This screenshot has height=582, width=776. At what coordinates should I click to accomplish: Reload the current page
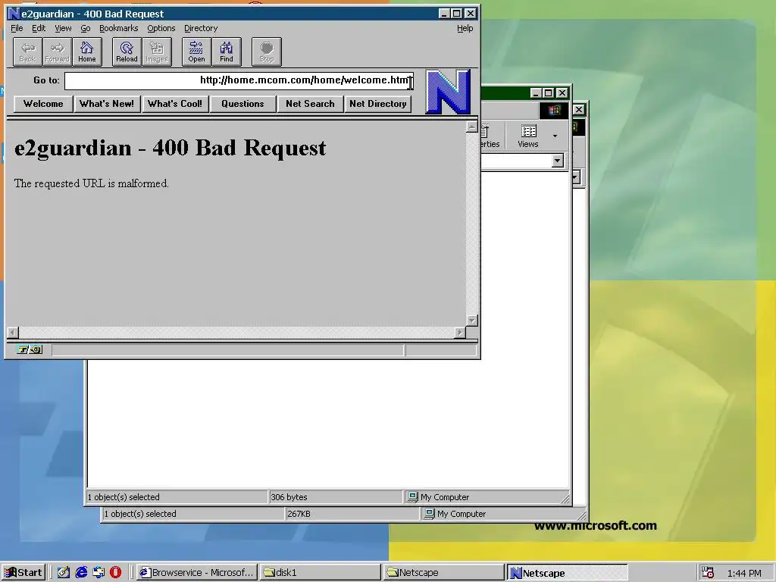[127, 52]
